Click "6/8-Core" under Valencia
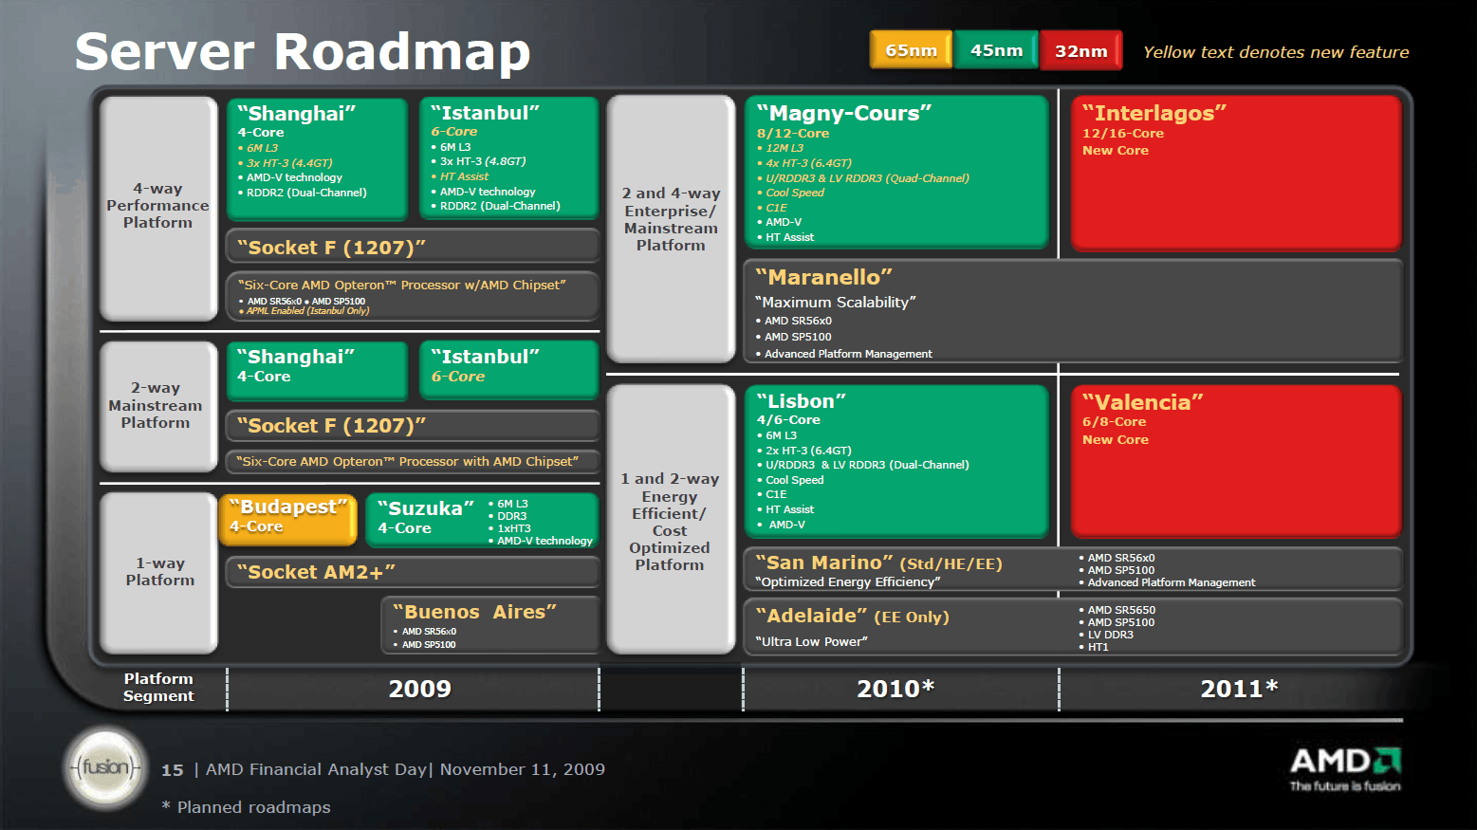This screenshot has height=830, width=1477. tap(1114, 422)
